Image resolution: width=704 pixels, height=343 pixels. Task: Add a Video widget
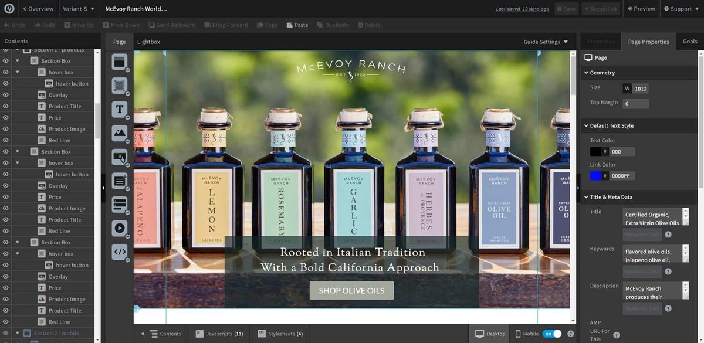pyautogui.click(x=120, y=228)
